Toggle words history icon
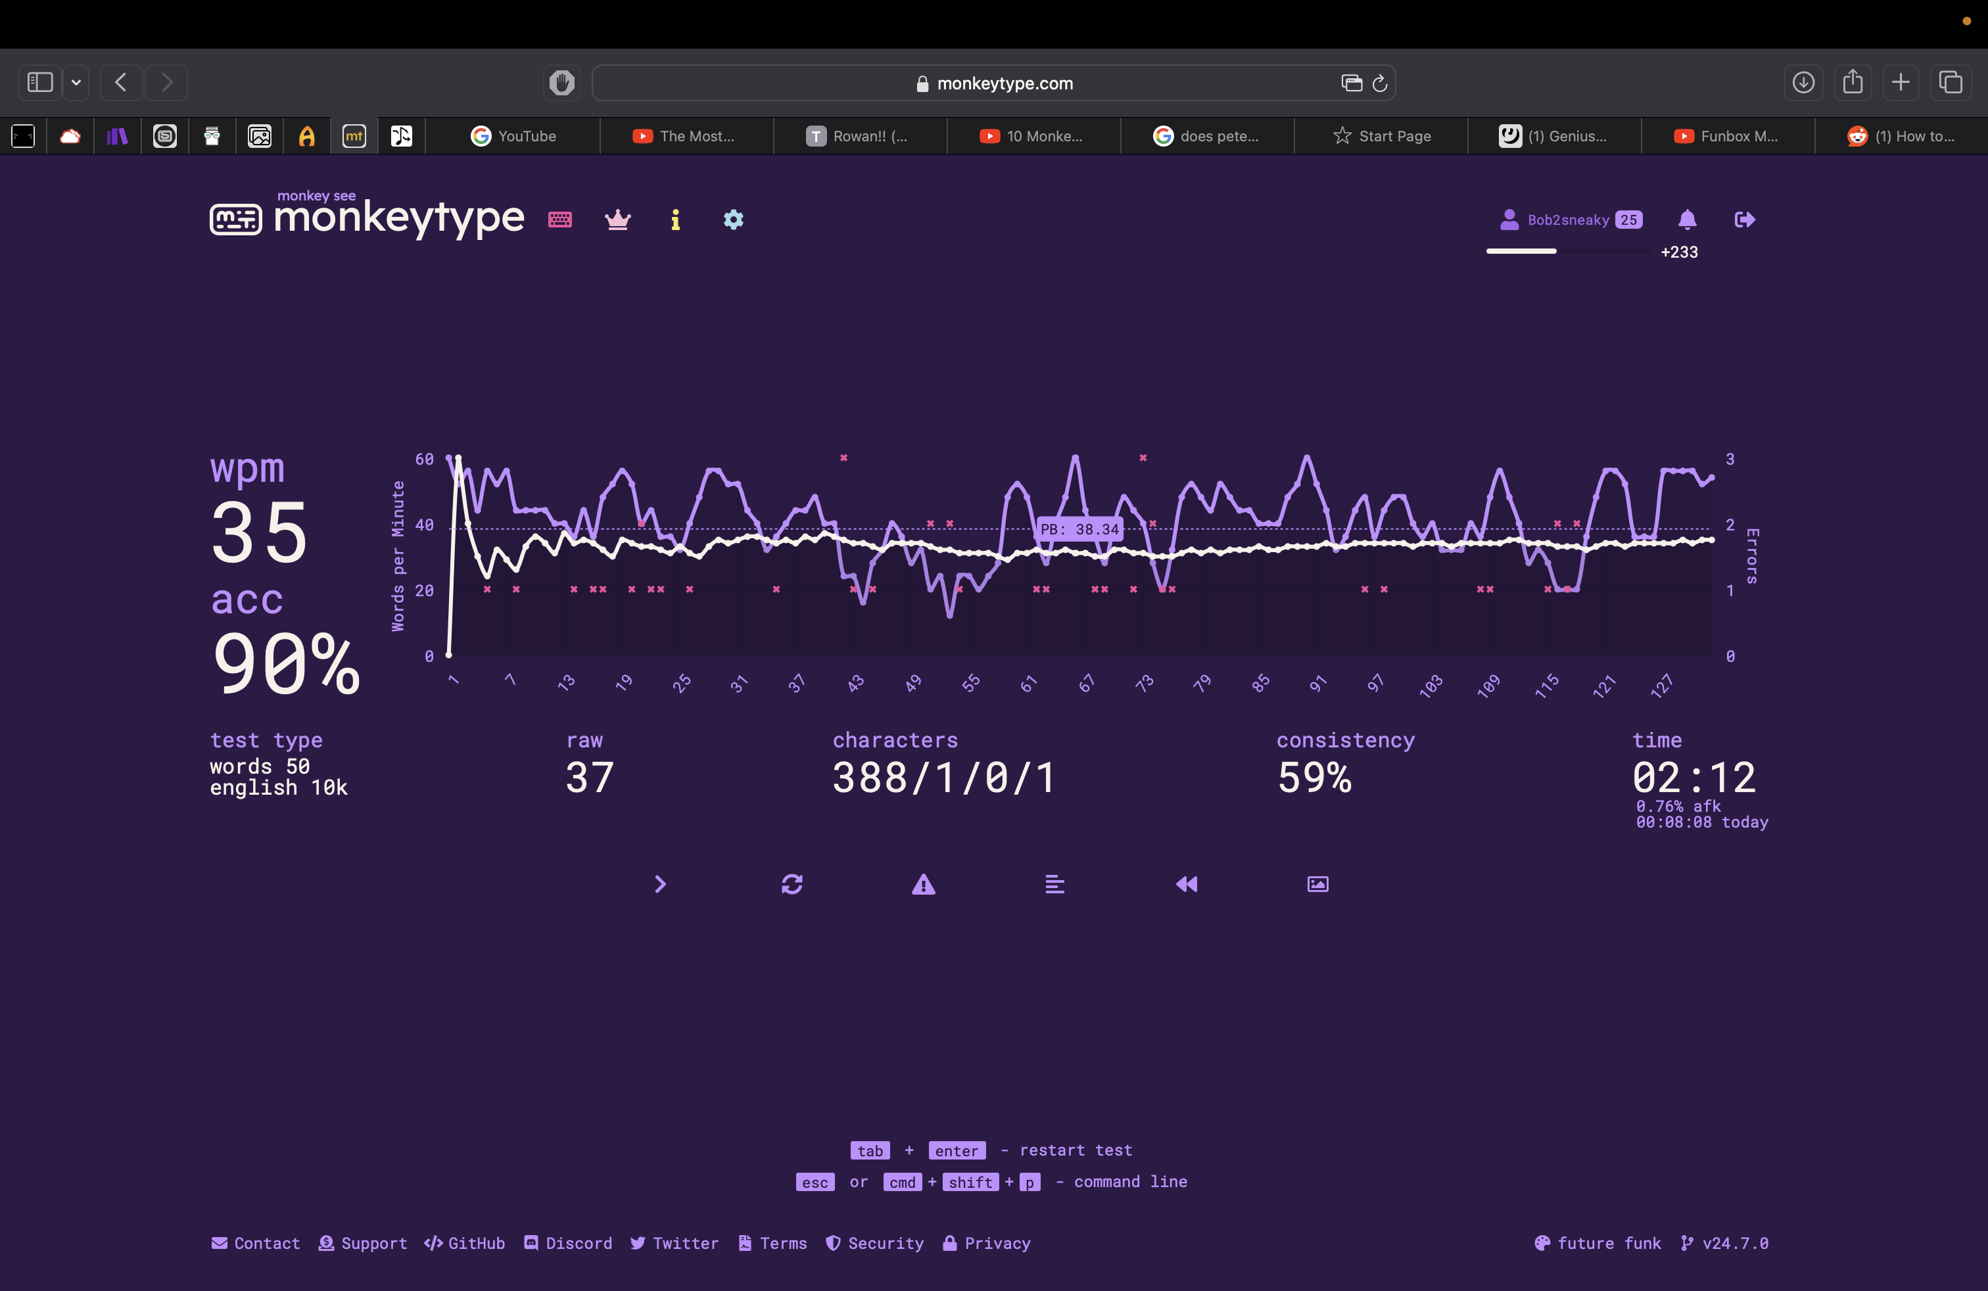 tap(1054, 884)
